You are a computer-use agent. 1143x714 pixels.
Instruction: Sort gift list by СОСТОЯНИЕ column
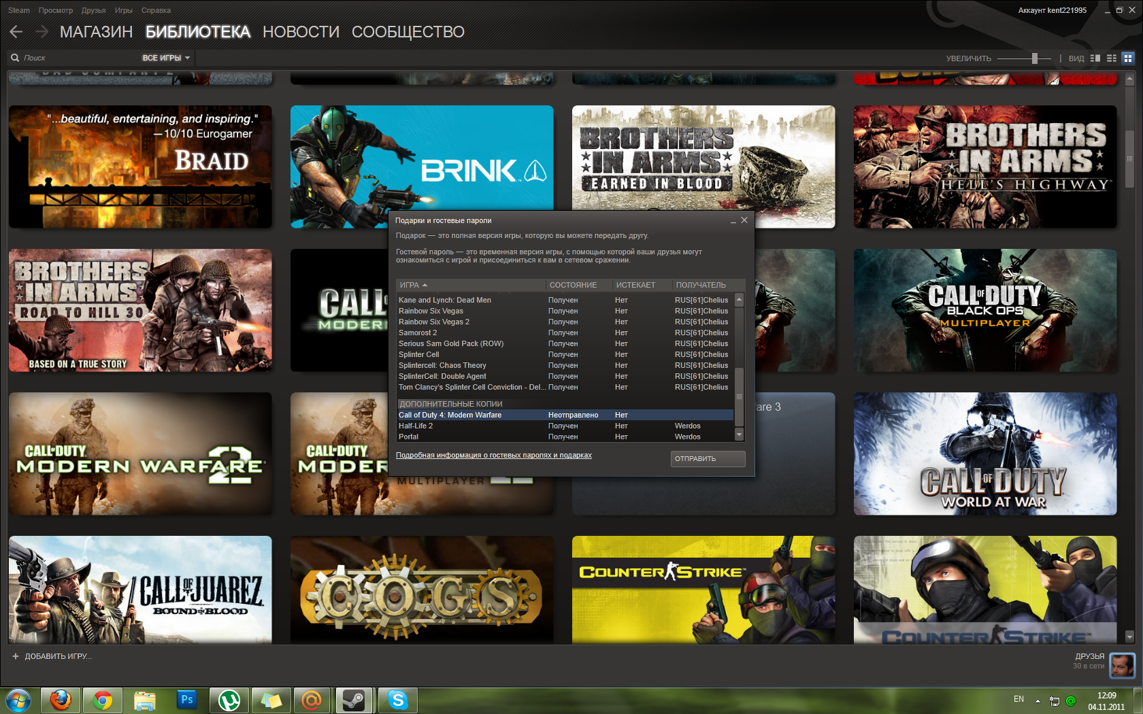pyautogui.click(x=578, y=285)
